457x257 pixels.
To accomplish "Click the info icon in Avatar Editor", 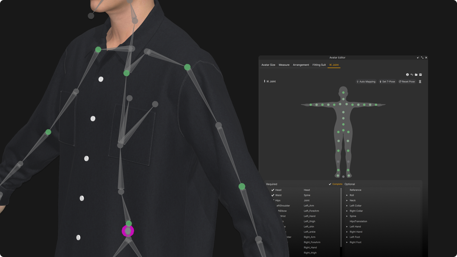I will coord(407,75).
